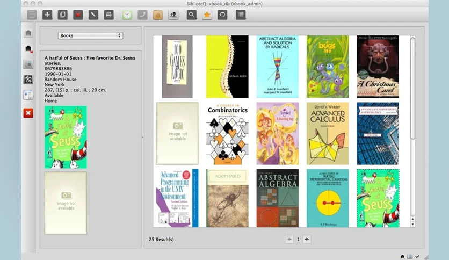Select A Course in Combinatorics cover
Viewport: 449px width, 260px height.
pyautogui.click(x=227, y=133)
